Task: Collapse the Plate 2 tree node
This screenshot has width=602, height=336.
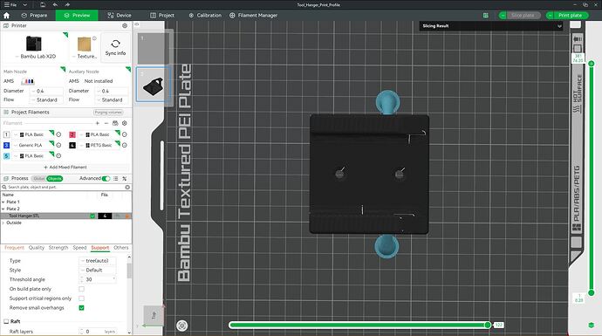Action: click(3, 209)
